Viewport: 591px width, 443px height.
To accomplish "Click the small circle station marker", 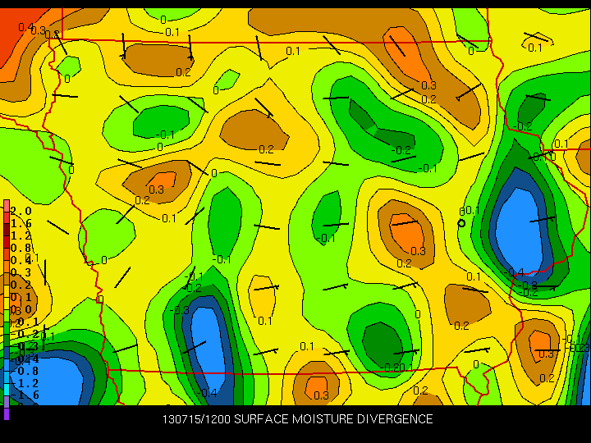I will click(461, 223).
